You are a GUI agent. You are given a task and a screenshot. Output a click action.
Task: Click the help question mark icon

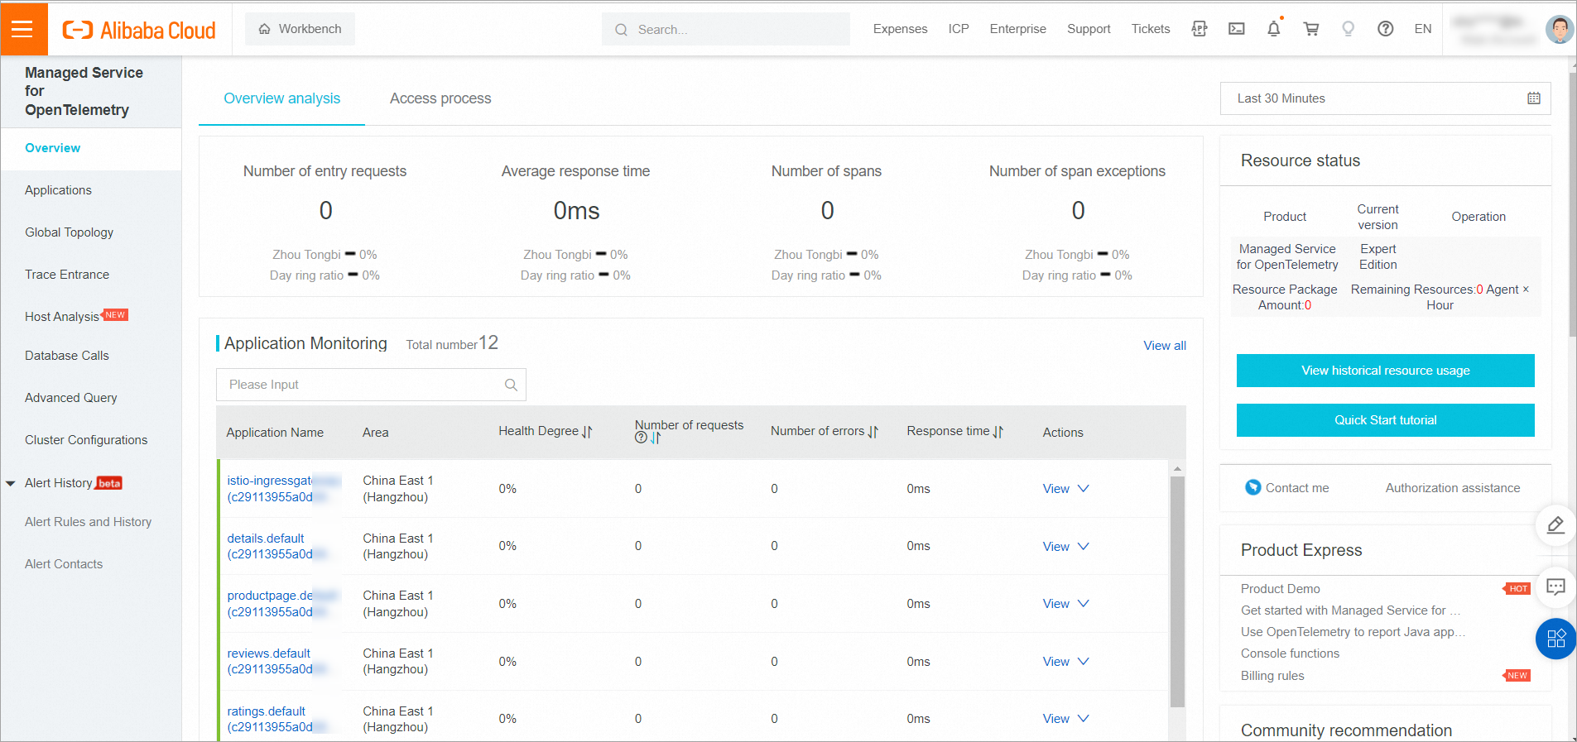point(1385,29)
